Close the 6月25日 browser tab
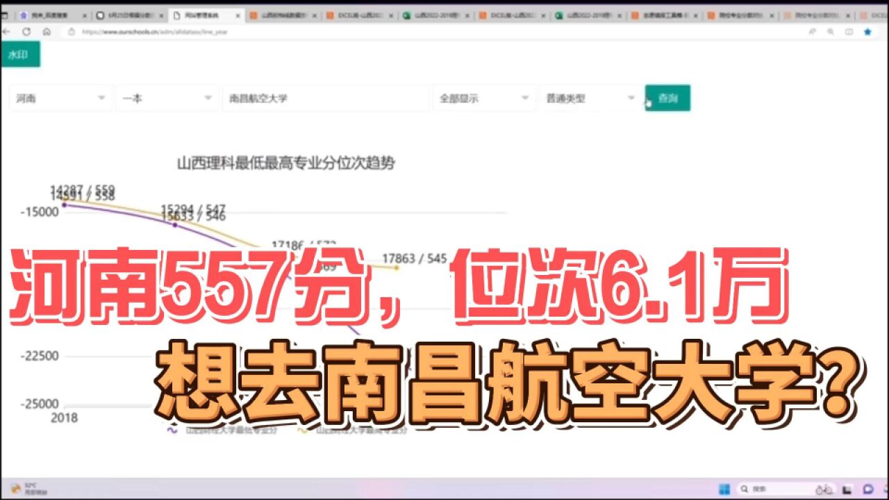This screenshot has width=889, height=500. (x=161, y=15)
